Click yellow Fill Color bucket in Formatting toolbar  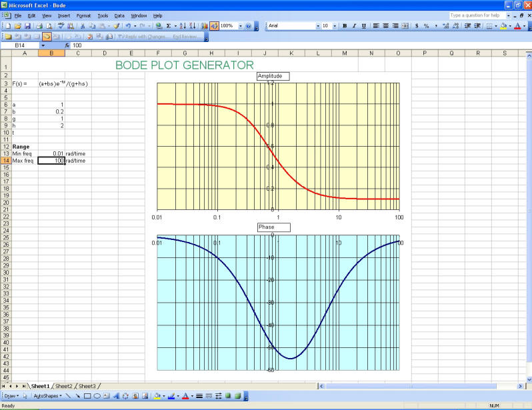(504, 26)
